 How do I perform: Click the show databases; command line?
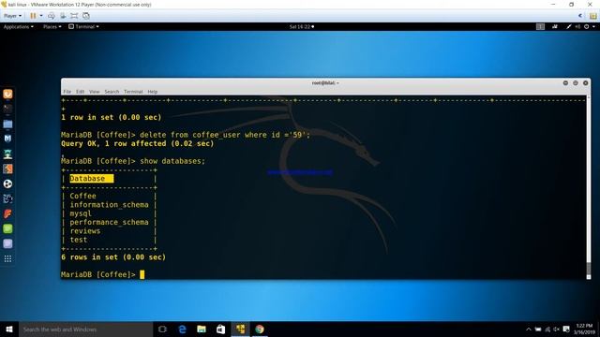pos(133,161)
